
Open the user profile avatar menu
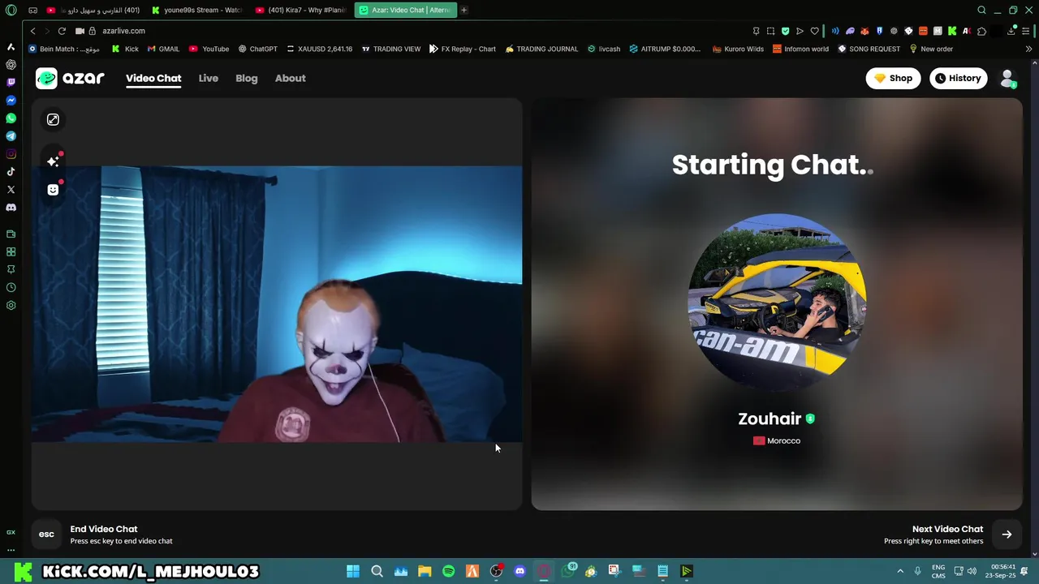pos(1007,79)
